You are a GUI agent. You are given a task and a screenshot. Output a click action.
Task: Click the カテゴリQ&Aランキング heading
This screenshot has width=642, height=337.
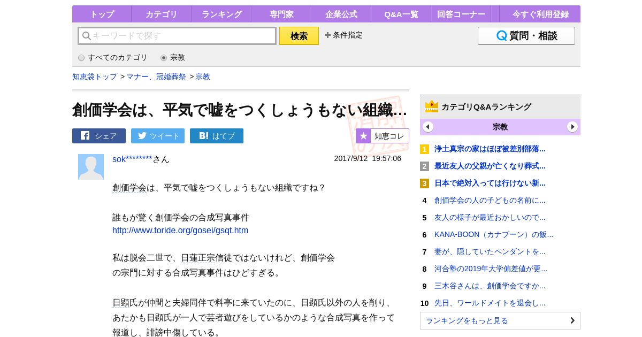point(486,106)
